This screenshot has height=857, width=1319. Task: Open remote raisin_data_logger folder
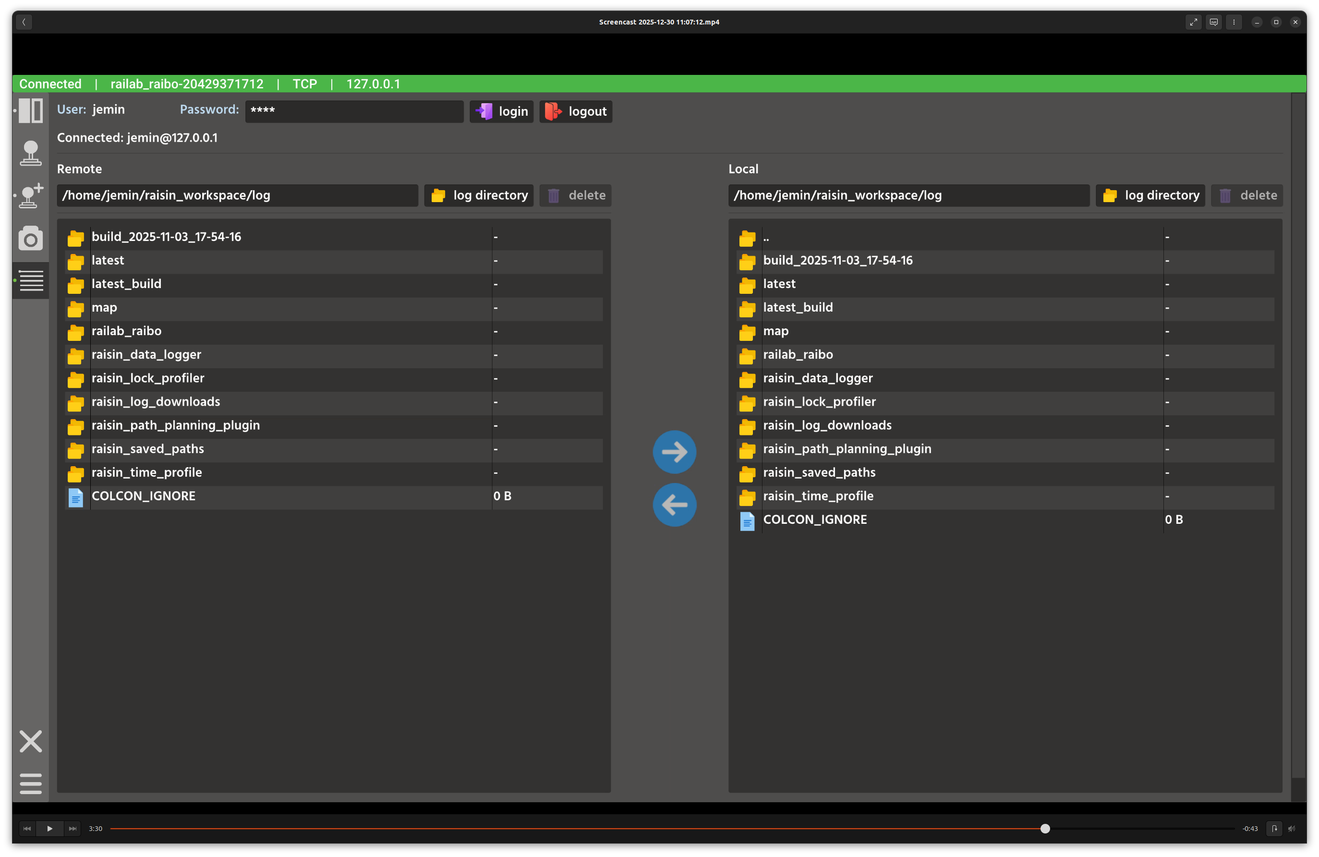click(x=146, y=354)
